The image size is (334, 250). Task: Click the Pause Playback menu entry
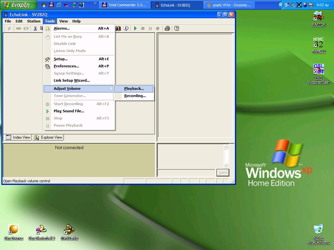(x=79, y=125)
